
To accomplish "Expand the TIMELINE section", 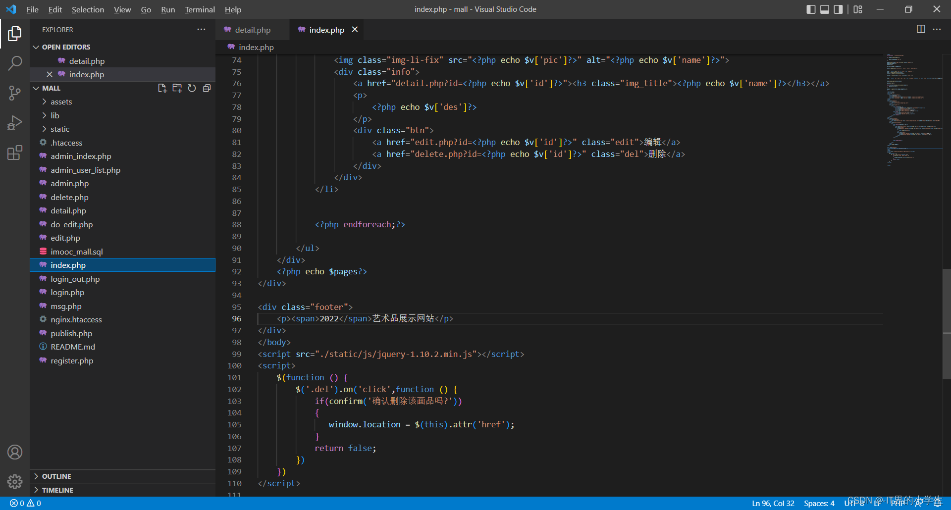I will pyautogui.click(x=122, y=490).
